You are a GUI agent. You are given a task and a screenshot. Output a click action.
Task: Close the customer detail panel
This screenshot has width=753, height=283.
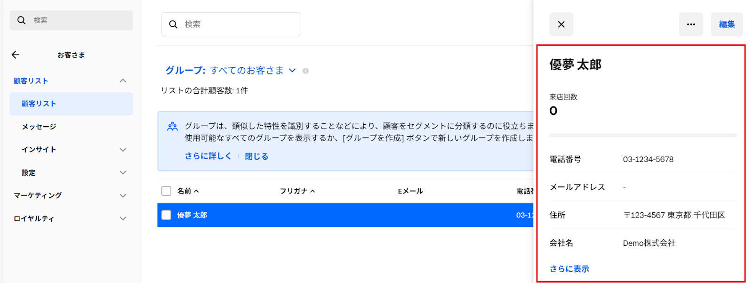(x=561, y=24)
